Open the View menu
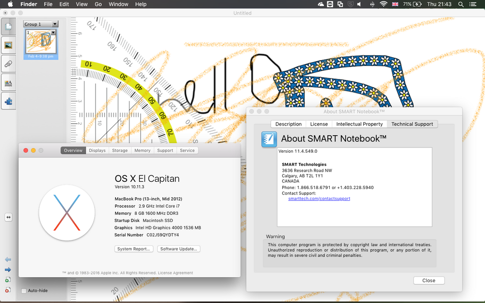The width and height of the screenshot is (485, 303). point(81,4)
